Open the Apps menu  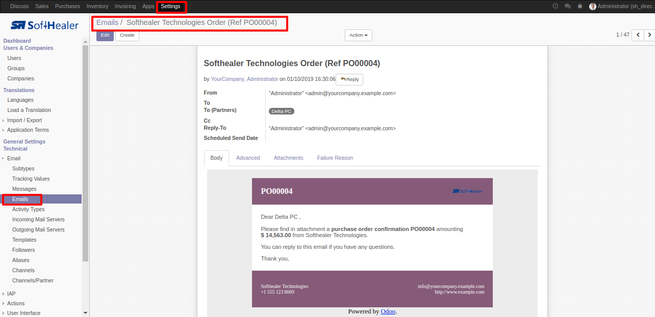coord(148,6)
